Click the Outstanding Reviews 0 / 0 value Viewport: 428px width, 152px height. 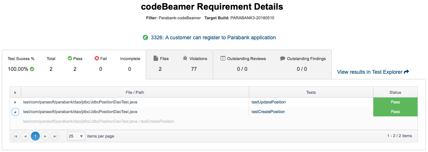coord(242,69)
